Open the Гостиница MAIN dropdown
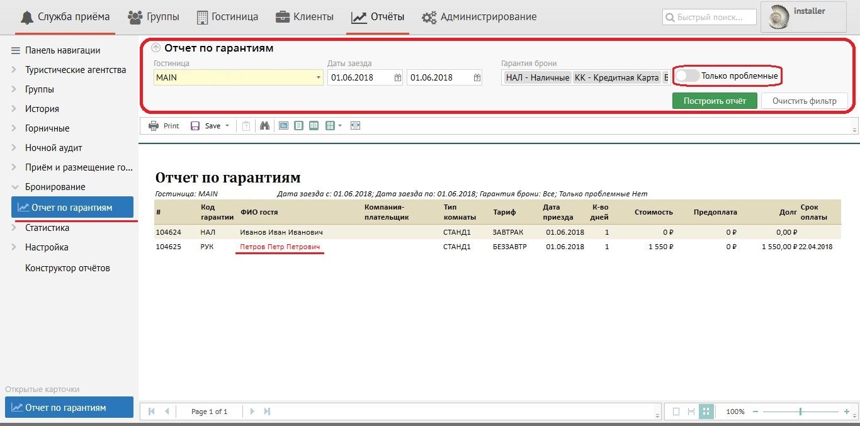This screenshot has width=860, height=426. tap(318, 78)
